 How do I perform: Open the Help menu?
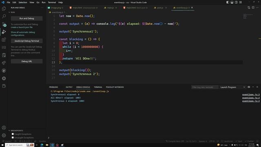[x=60, y=2]
